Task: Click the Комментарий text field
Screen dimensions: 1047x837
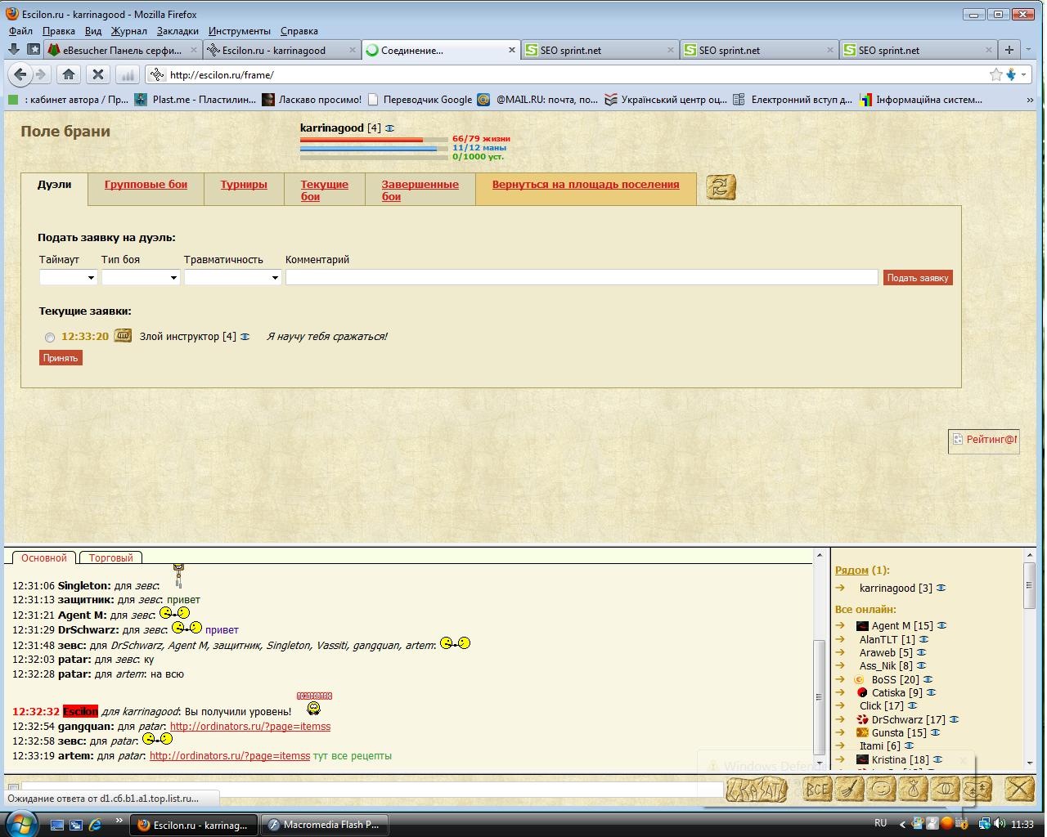Action: click(x=581, y=278)
